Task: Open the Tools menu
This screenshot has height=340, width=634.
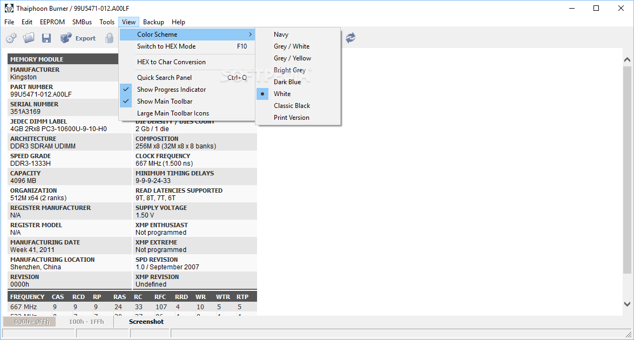Action: pyautogui.click(x=107, y=22)
